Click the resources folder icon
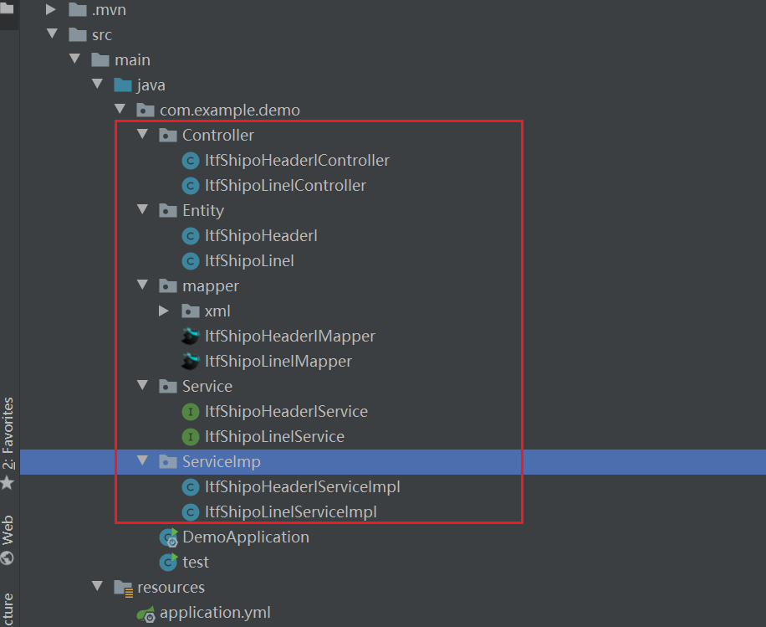 point(123,588)
